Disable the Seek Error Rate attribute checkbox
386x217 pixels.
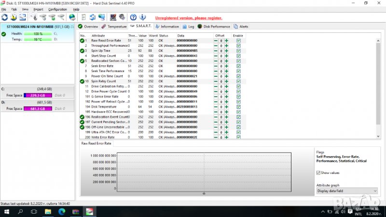coord(238,66)
